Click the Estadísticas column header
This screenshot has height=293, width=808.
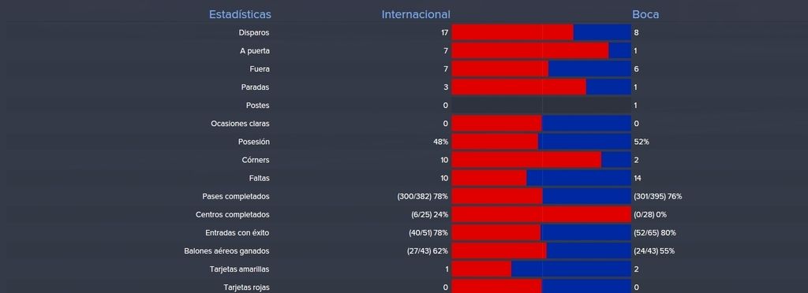pyautogui.click(x=240, y=14)
